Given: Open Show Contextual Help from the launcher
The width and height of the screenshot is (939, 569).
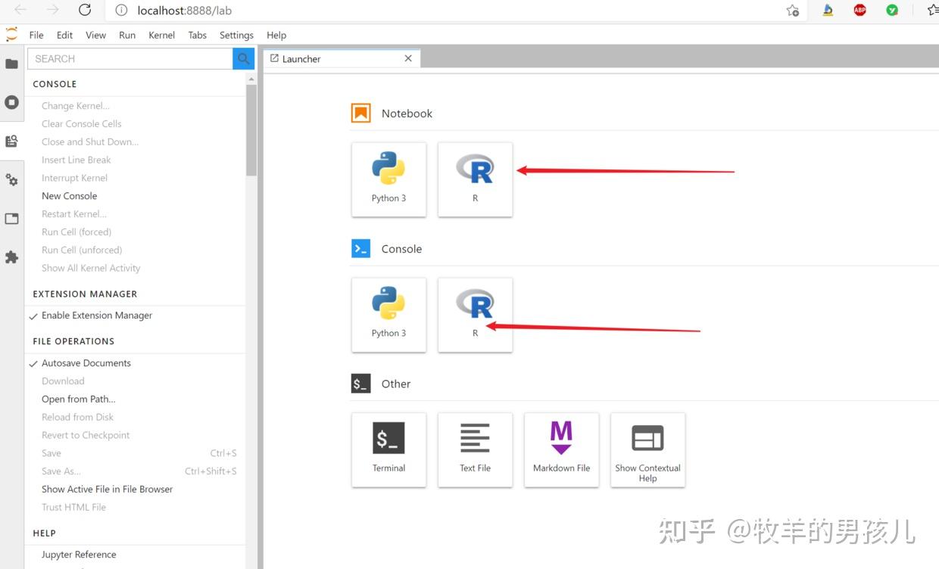Looking at the screenshot, I should tap(647, 449).
